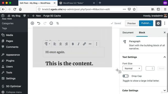
Task: Click the Add block plus icon
Action: [x=32, y=23]
